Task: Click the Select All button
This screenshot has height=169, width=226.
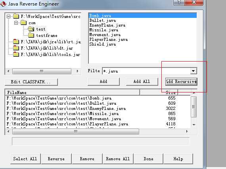Action: (25, 159)
